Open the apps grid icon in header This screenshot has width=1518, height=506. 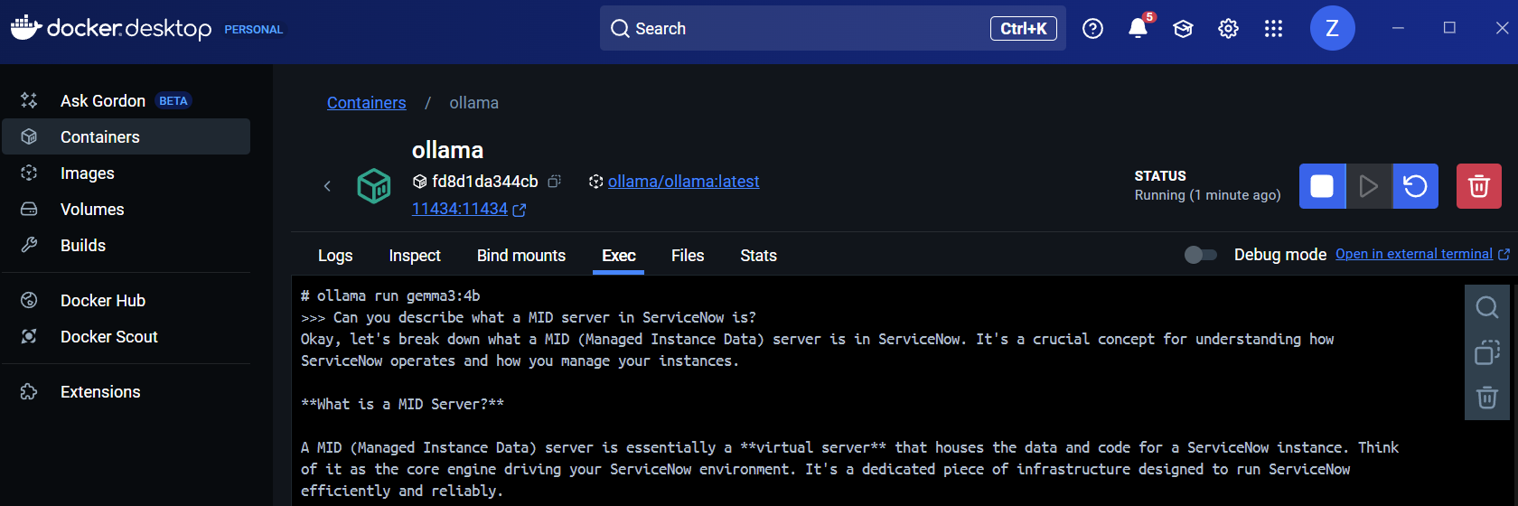[x=1273, y=29]
